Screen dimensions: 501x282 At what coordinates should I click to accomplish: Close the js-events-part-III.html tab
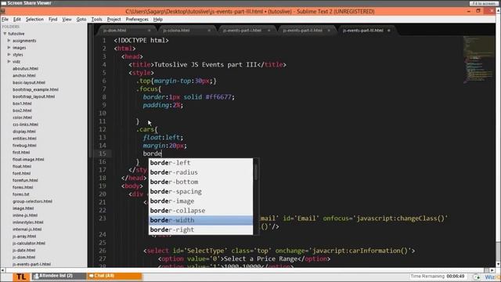[389, 31]
